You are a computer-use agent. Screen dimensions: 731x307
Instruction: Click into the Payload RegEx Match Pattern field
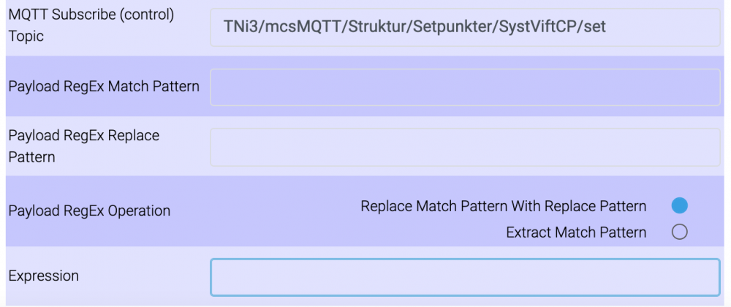pyautogui.click(x=465, y=88)
